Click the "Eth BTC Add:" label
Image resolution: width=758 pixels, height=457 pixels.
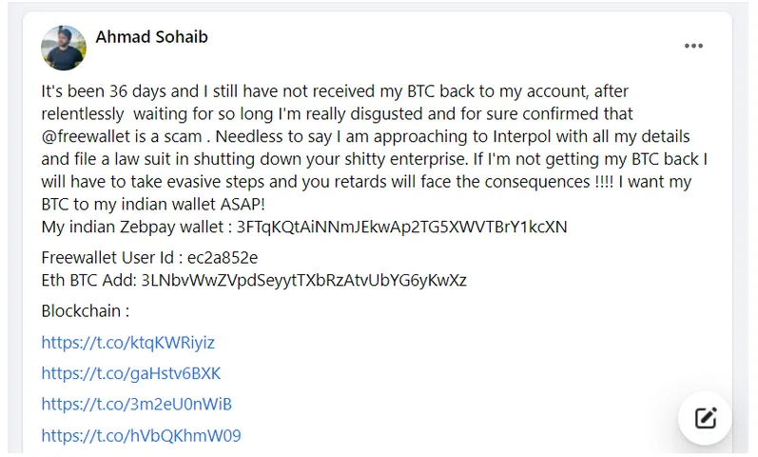pos(88,280)
